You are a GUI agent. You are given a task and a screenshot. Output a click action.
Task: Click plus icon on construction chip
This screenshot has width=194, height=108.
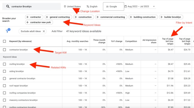[x=76, y=17]
